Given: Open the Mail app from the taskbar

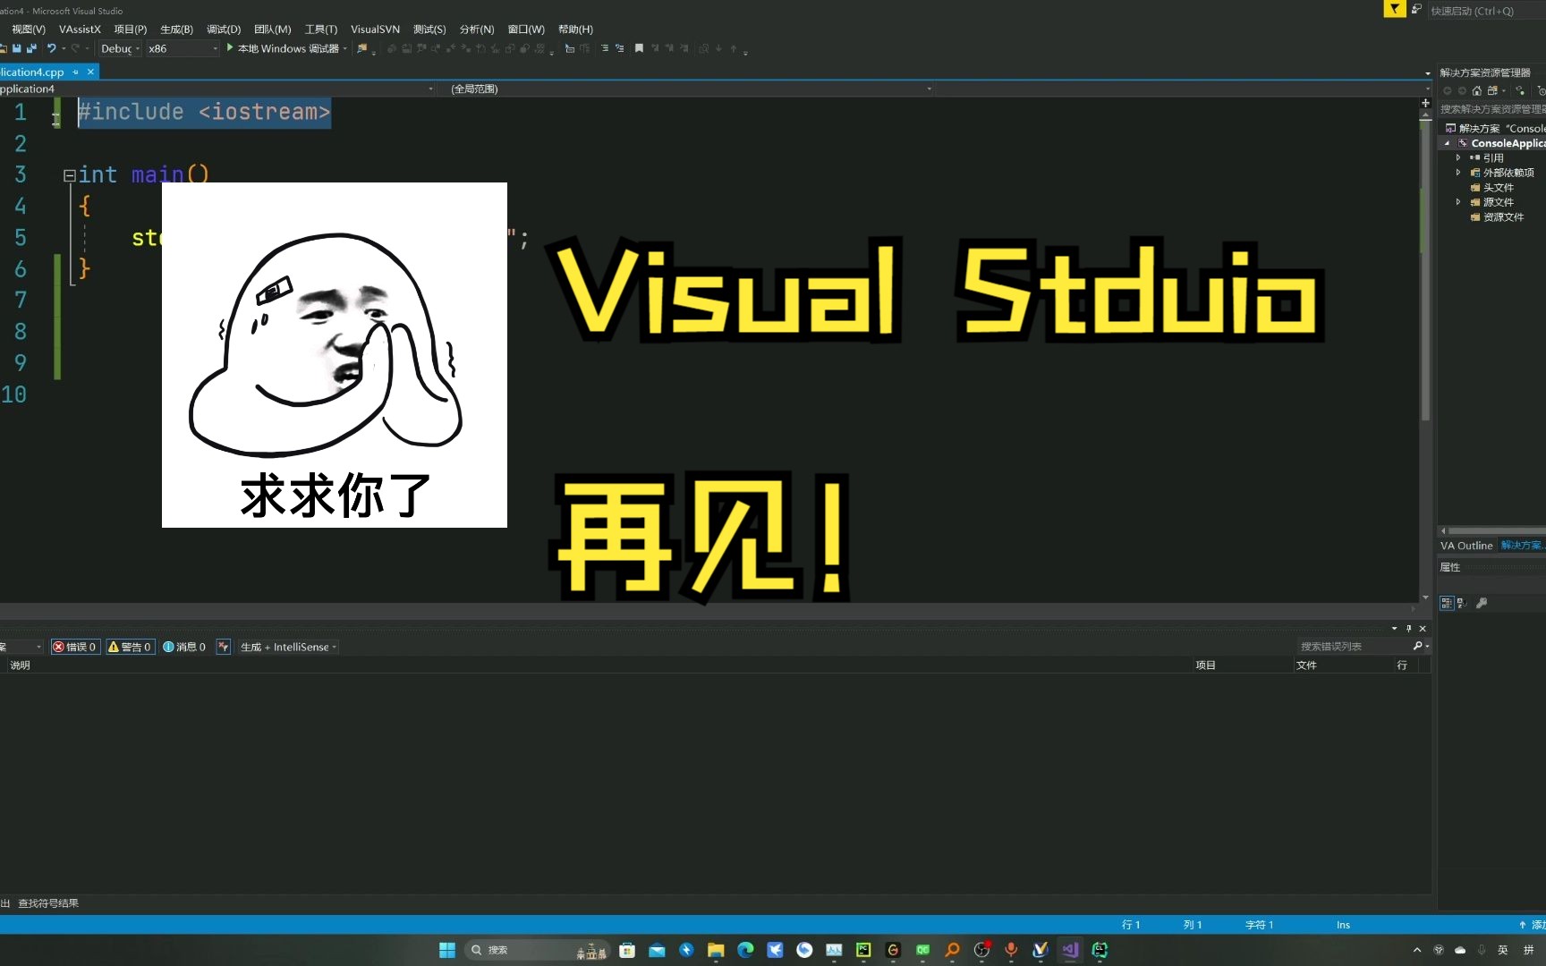Looking at the screenshot, I should 657,950.
